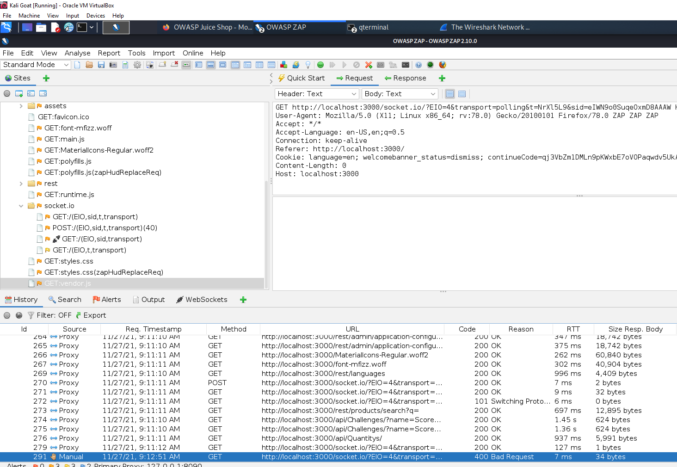Viewport: 677px width, 467px height.
Task: Switch to the Quick Start tab
Action: pos(302,78)
